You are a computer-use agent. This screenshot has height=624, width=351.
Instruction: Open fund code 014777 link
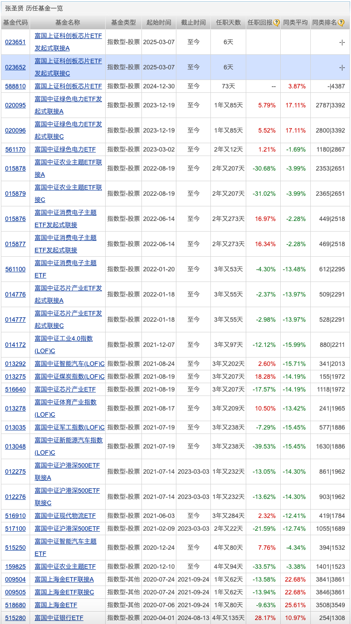(x=15, y=320)
